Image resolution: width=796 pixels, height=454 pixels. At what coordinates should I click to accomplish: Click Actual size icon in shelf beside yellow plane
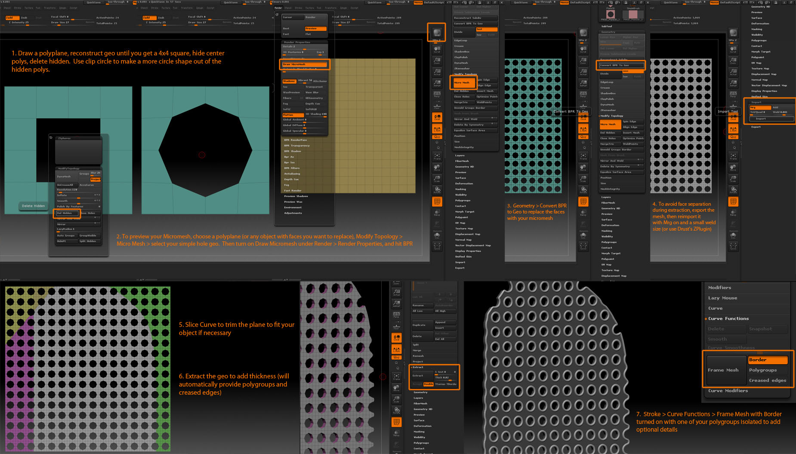pyautogui.click(x=437, y=72)
